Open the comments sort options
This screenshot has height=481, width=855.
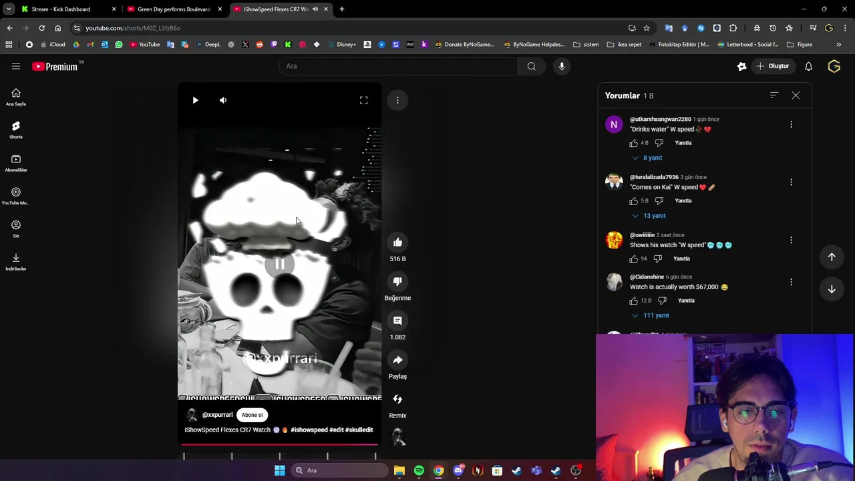coord(774,96)
